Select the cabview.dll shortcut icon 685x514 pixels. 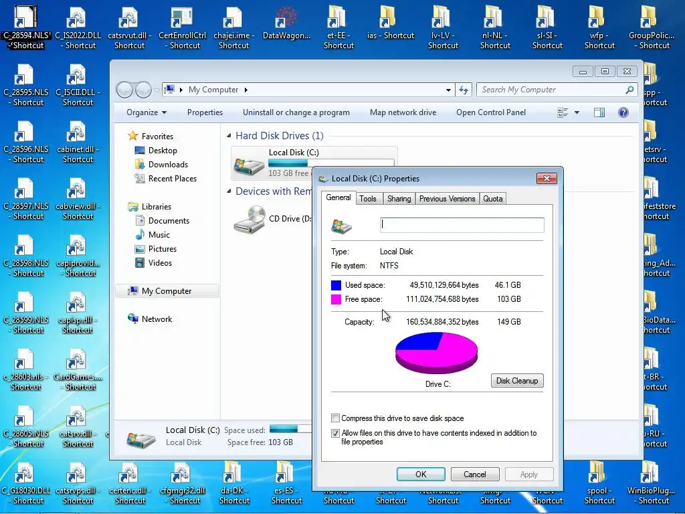pyautogui.click(x=78, y=198)
